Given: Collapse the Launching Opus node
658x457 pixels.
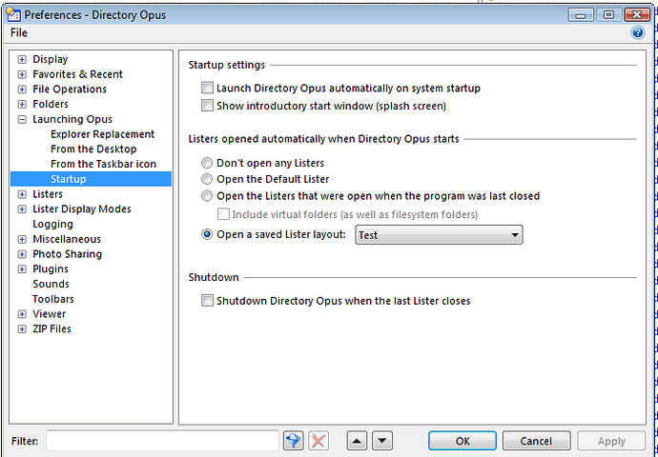Looking at the screenshot, I should 22,119.
